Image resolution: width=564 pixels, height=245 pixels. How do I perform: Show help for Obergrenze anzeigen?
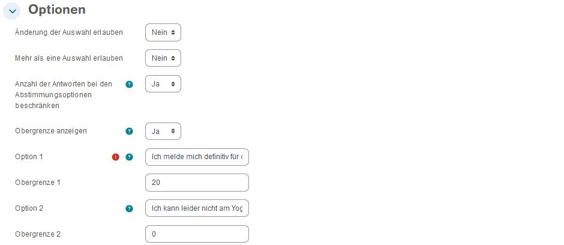pos(129,131)
